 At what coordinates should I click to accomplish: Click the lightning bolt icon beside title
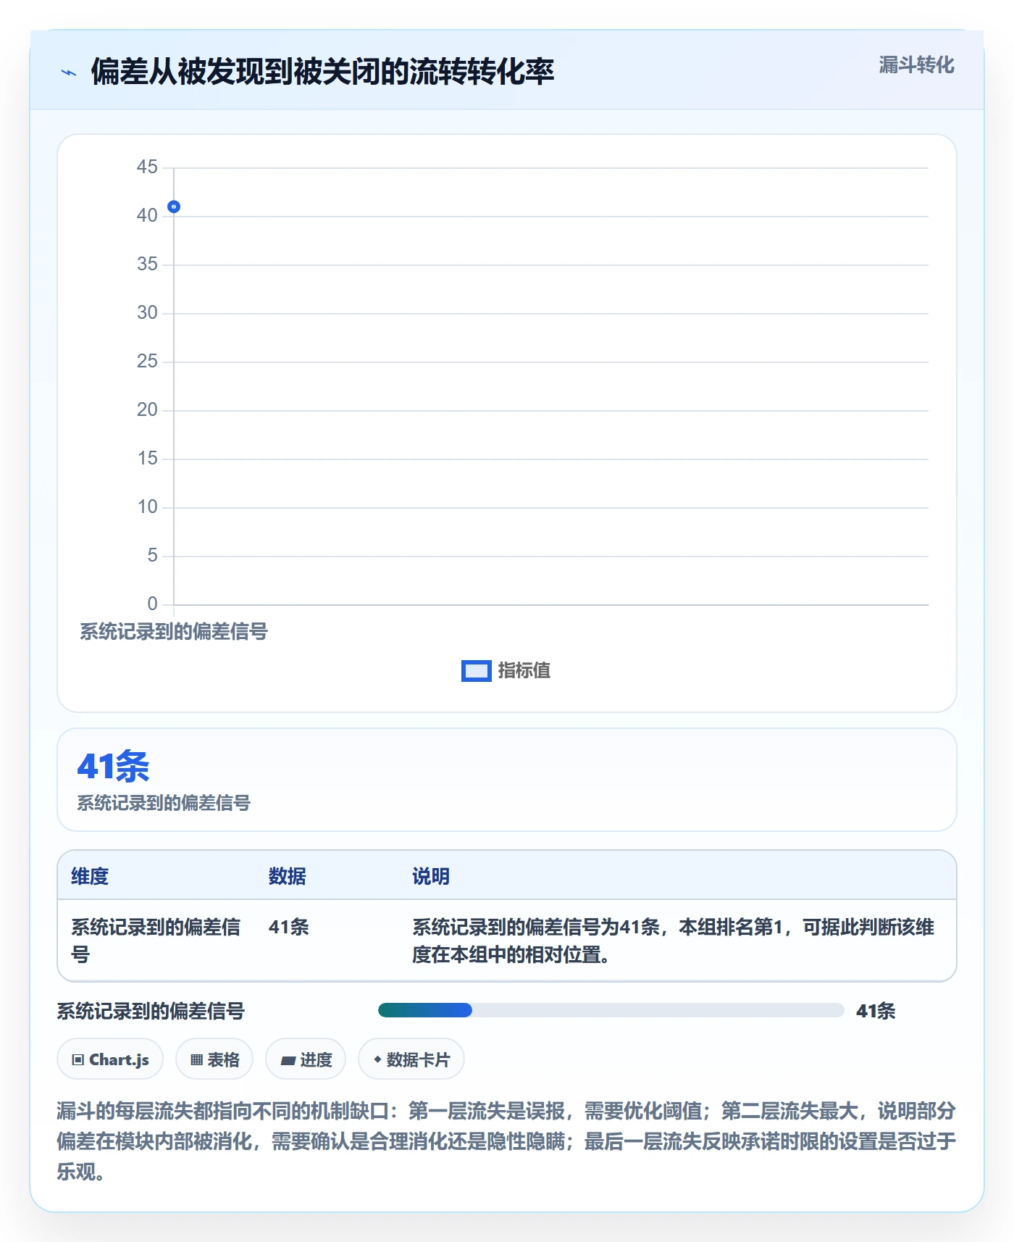click(69, 72)
